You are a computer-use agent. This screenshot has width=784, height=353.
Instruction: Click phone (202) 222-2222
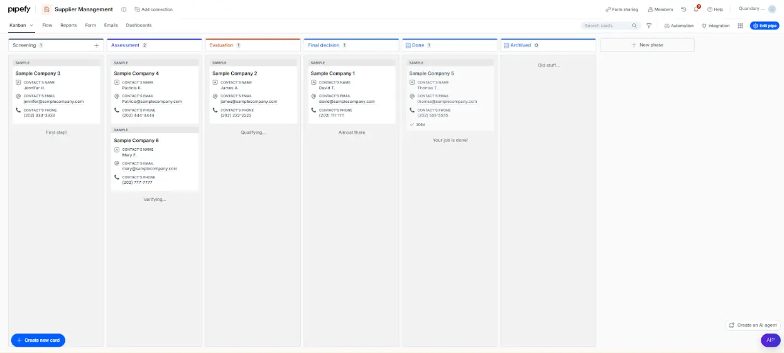[x=236, y=116]
